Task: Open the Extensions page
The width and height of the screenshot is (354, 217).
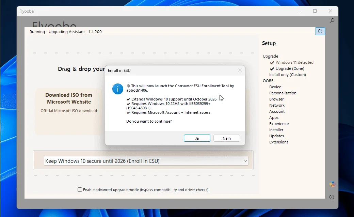Action: coord(278,142)
